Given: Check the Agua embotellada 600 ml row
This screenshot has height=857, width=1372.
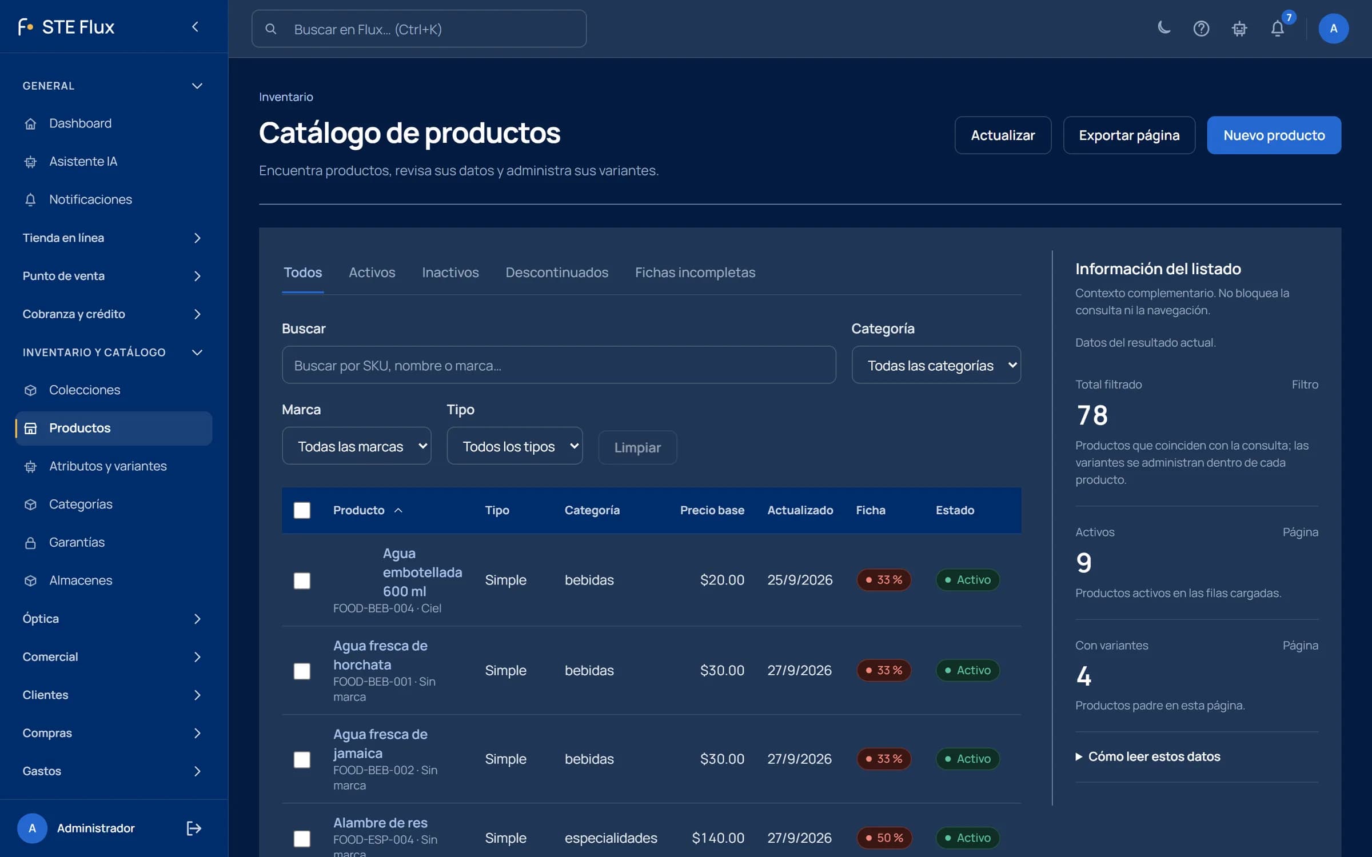Looking at the screenshot, I should pyautogui.click(x=302, y=580).
